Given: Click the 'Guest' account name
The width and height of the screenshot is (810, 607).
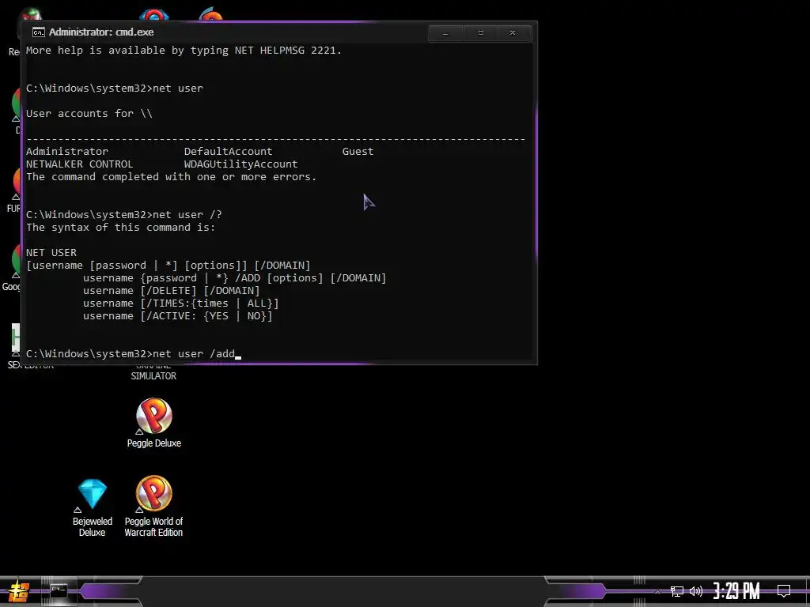Looking at the screenshot, I should 358,151.
